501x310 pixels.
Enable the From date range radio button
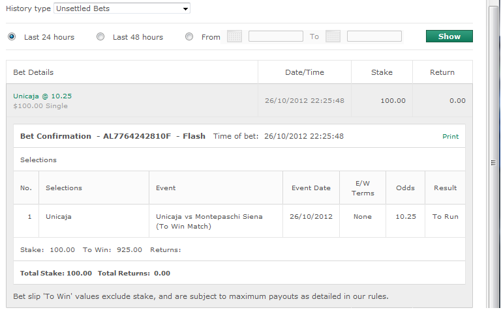click(x=189, y=37)
